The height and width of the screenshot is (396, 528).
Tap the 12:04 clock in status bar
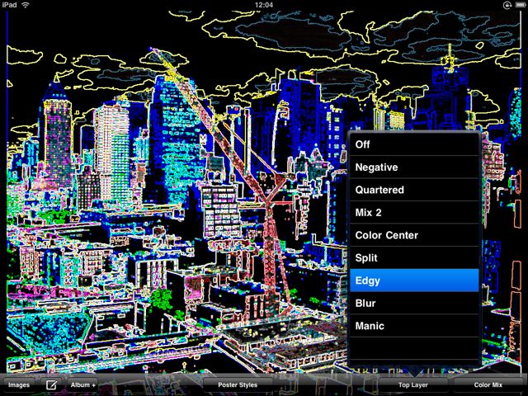click(x=264, y=5)
